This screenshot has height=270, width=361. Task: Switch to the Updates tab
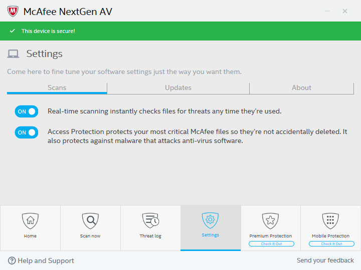pyautogui.click(x=178, y=88)
